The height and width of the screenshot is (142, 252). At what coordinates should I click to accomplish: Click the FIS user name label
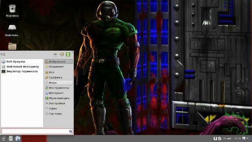(x=3, y=54)
